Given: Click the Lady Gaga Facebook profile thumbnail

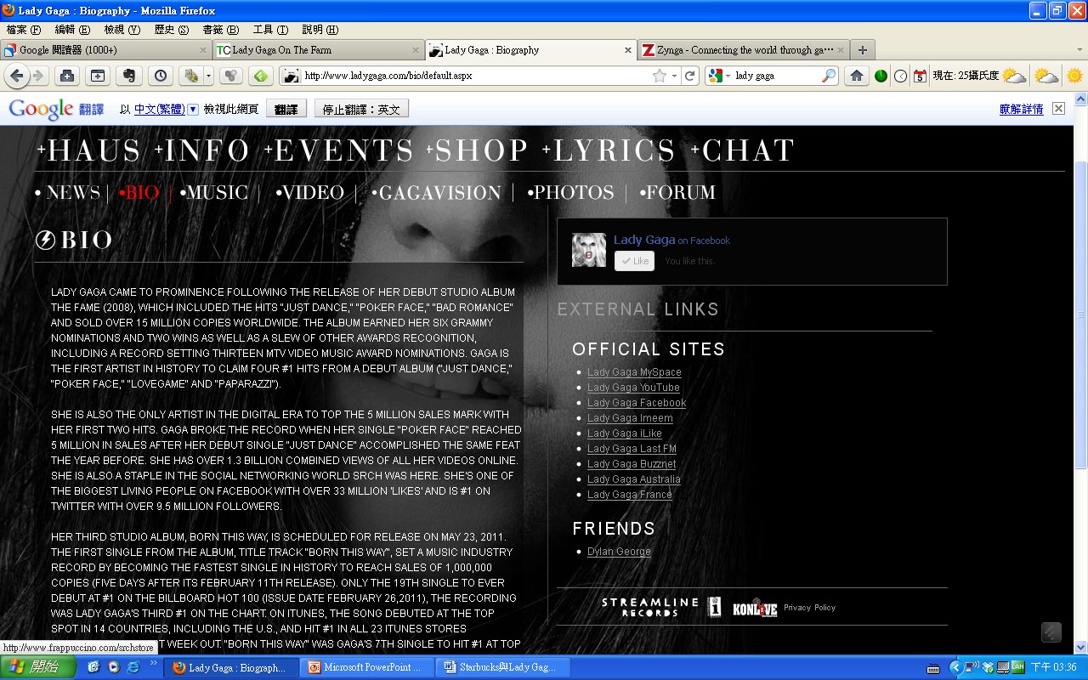Looking at the screenshot, I should tap(589, 250).
